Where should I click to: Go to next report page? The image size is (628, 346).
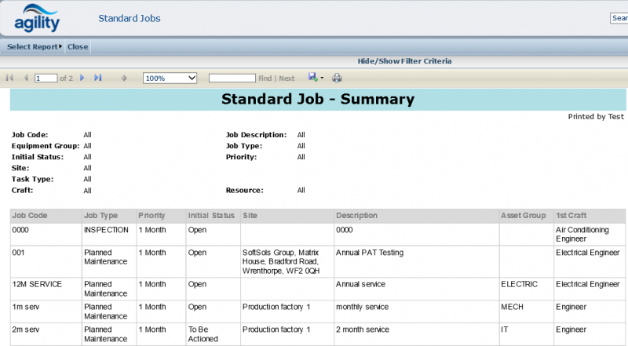click(82, 78)
